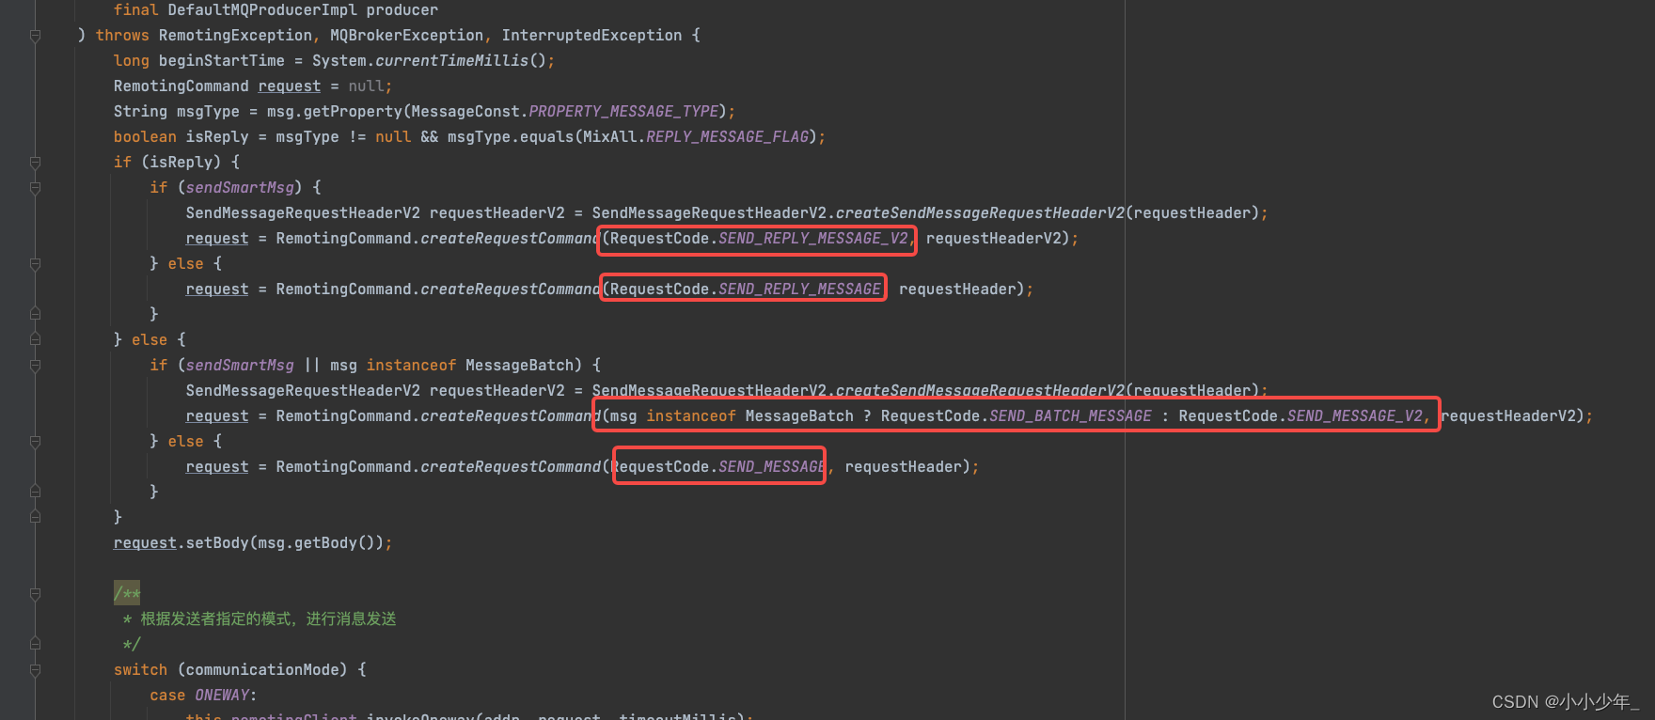1655x720 pixels.
Task: Collapse the '/**' comment start fold marker
Action: click(35, 594)
